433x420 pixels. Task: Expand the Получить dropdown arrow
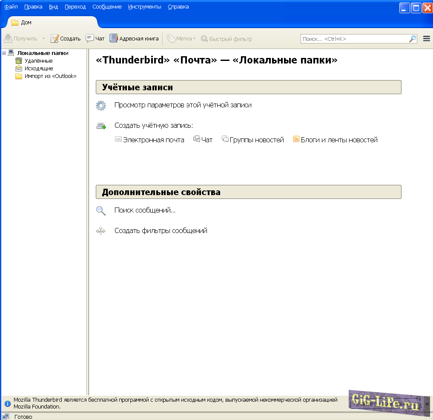pos(43,39)
